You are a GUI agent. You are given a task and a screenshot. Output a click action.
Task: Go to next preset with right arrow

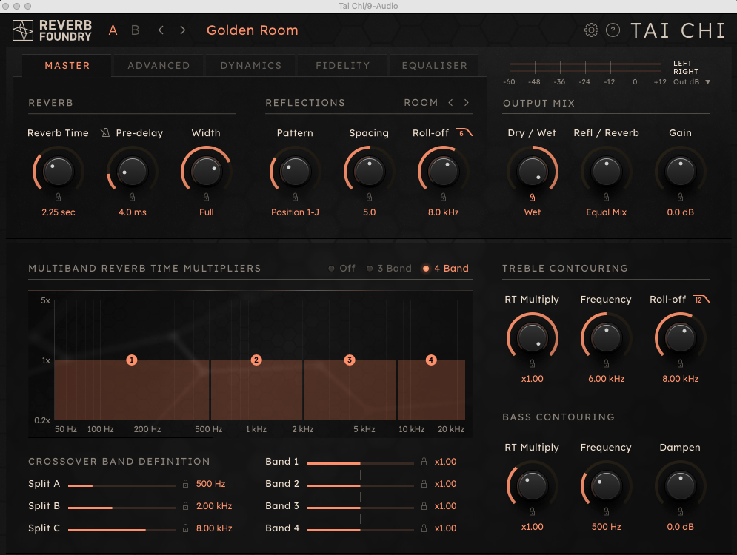(183, 30)
